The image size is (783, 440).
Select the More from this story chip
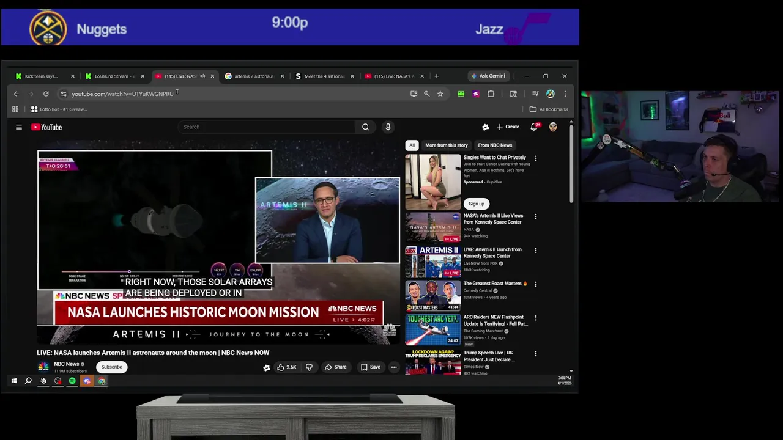[x=446, y=145]
